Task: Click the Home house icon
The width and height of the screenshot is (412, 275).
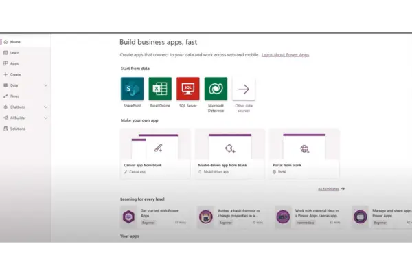Action: [x=5, y=42]
